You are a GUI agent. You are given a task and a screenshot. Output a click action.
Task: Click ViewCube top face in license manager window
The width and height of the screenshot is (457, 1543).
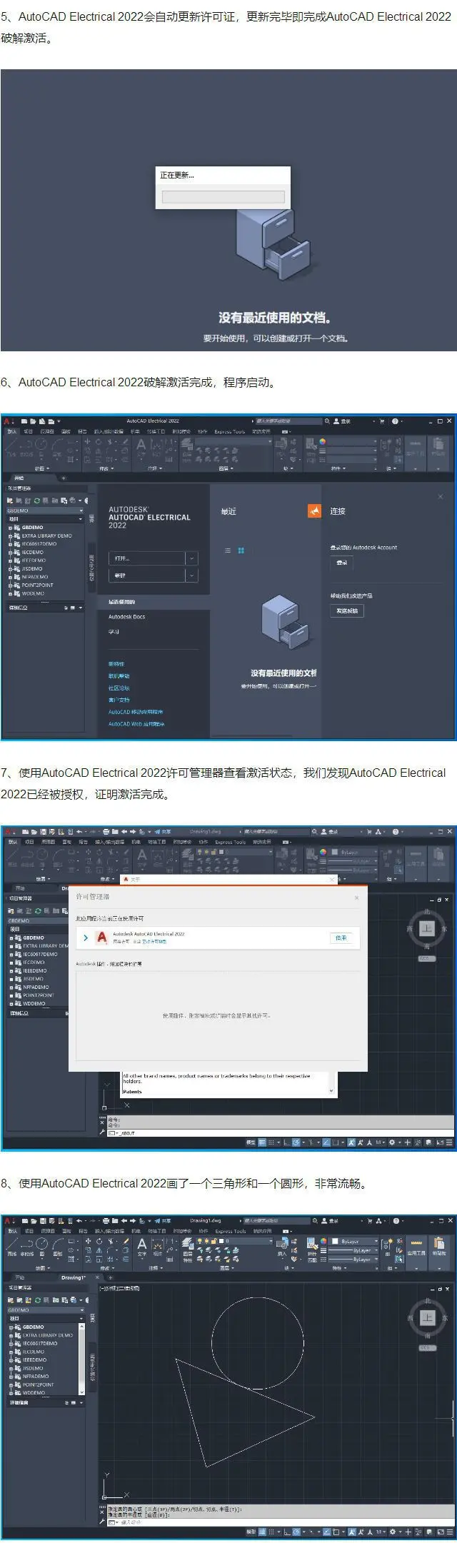[427, 928]
